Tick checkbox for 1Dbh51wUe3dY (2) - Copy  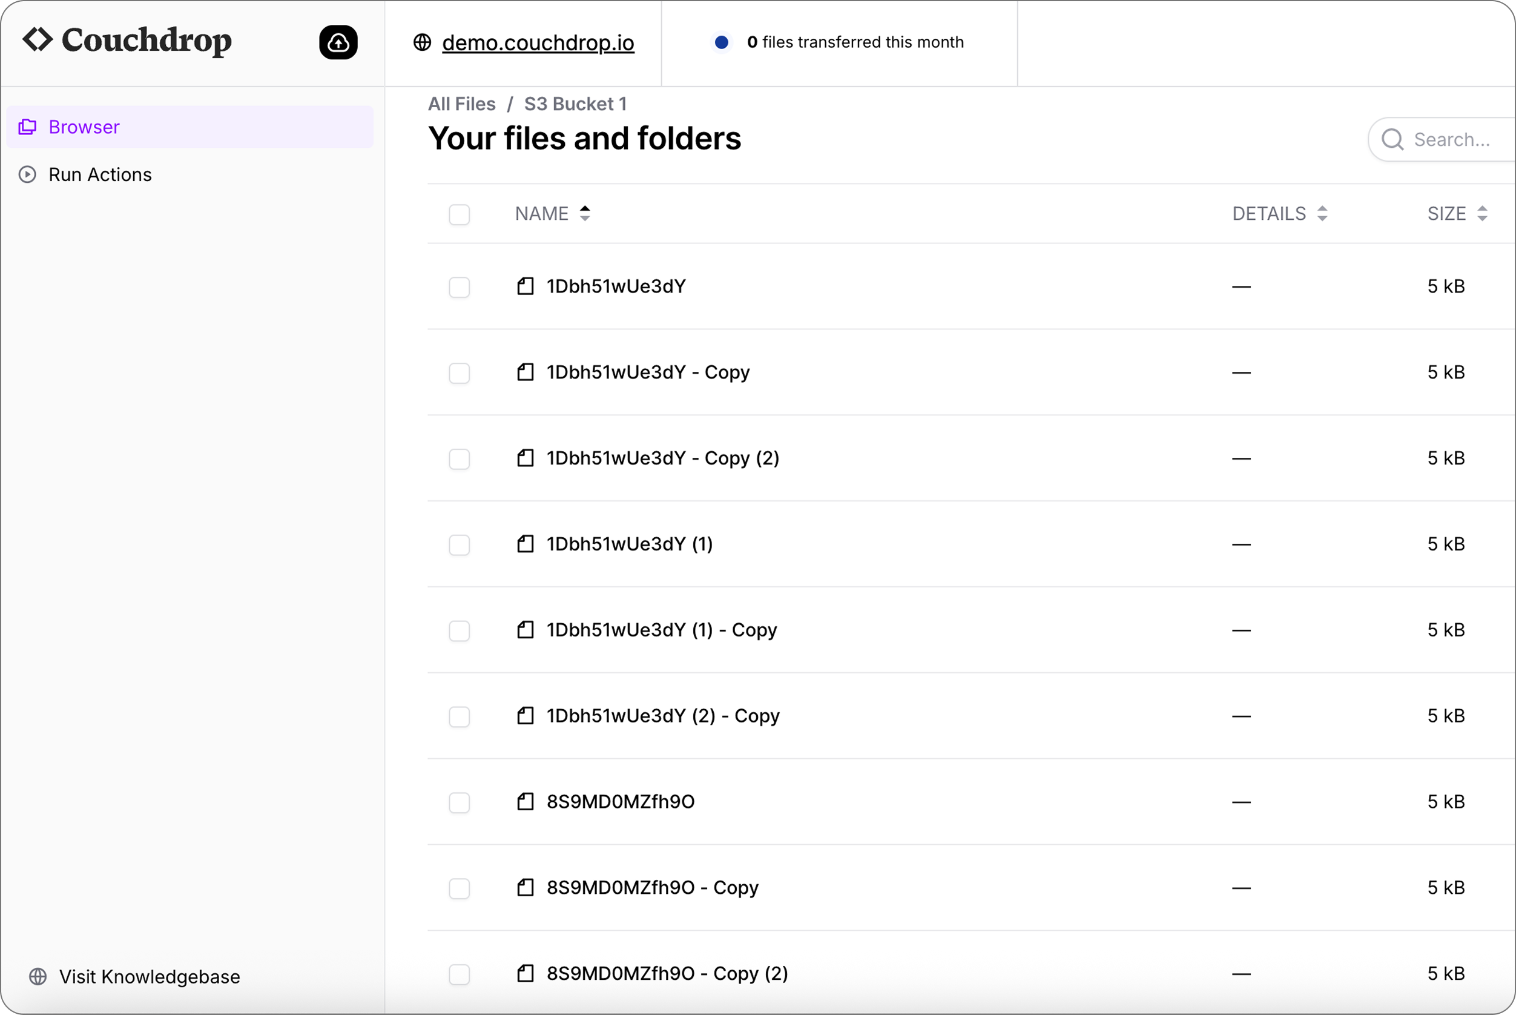click(460, 716)
